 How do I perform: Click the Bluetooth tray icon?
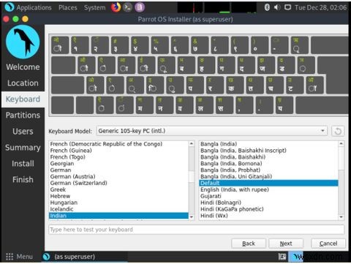tap(267, 7)
